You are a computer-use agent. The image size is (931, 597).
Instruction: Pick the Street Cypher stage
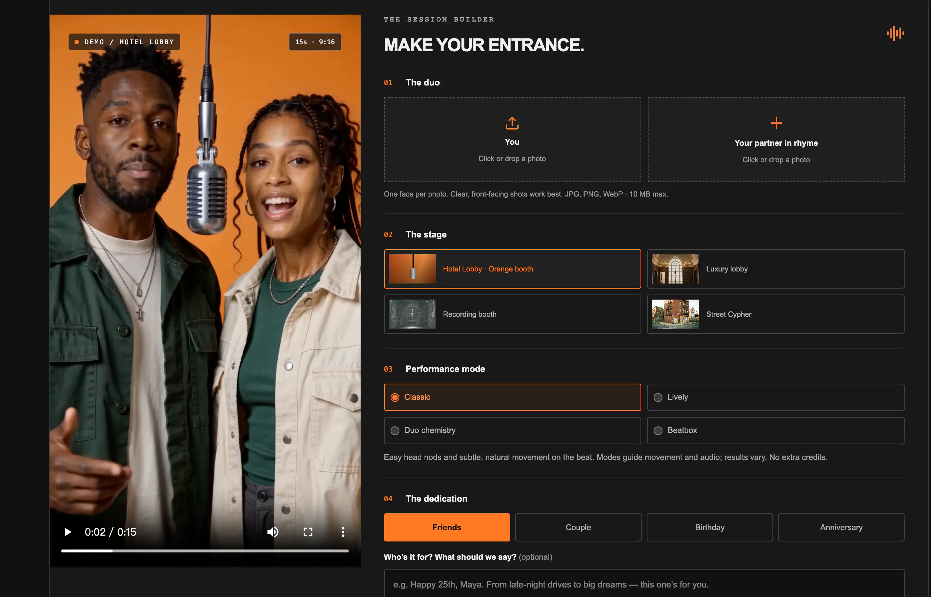(776, 314)
